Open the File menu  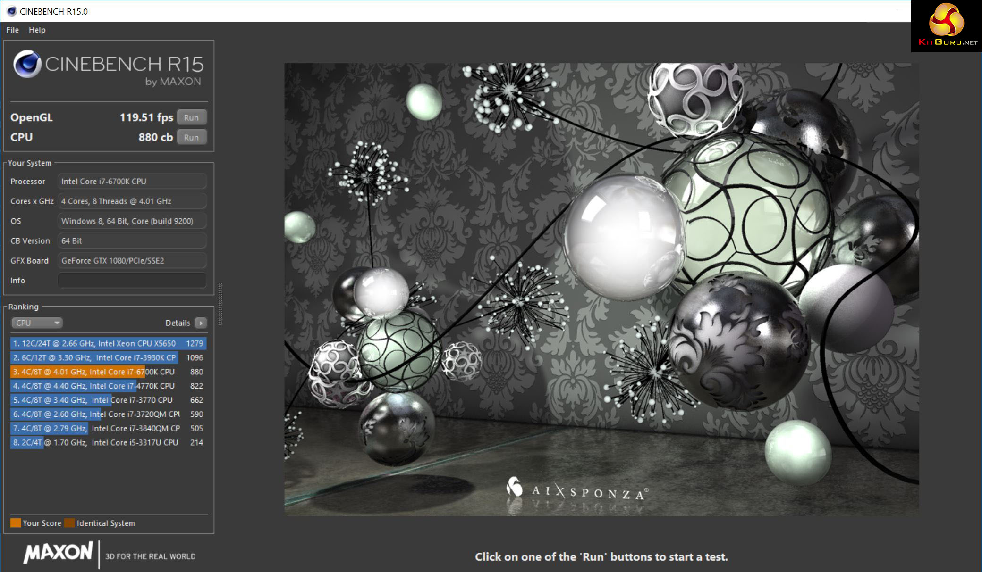click(x=12, y=30)
